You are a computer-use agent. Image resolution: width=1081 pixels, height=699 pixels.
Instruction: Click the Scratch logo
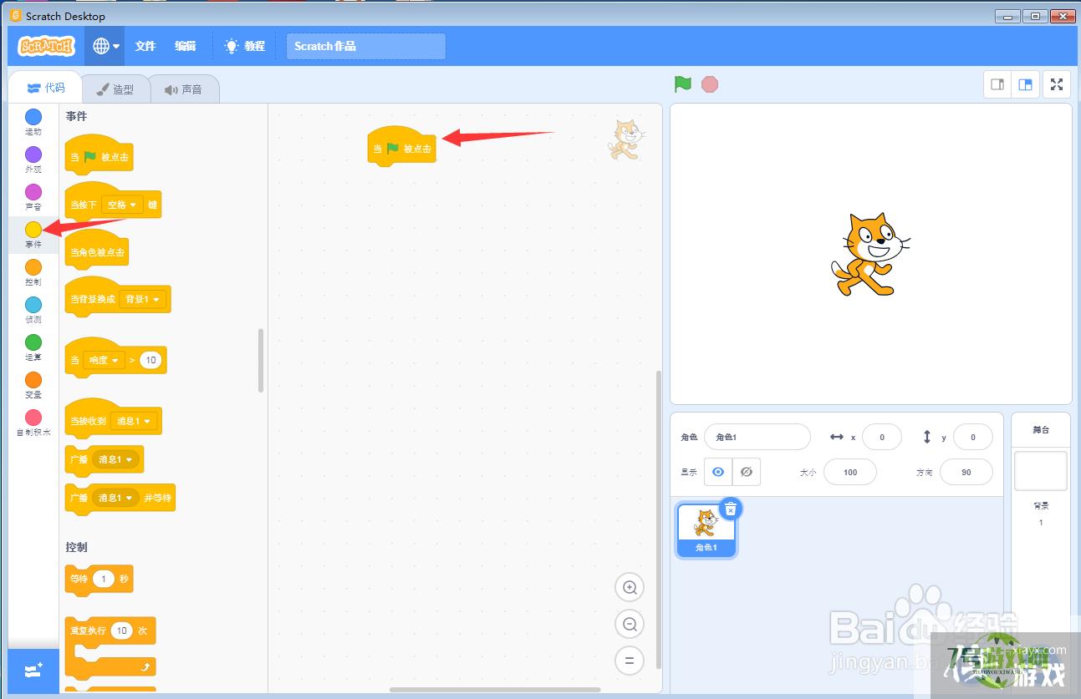point(46,46)
